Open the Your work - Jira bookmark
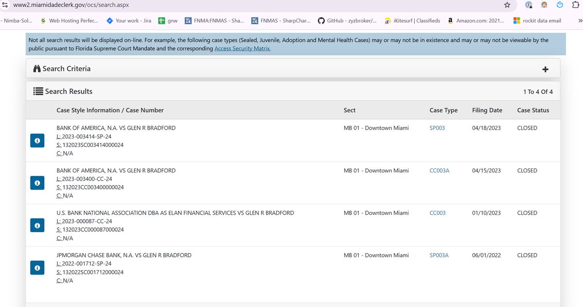 coord(129,21)
